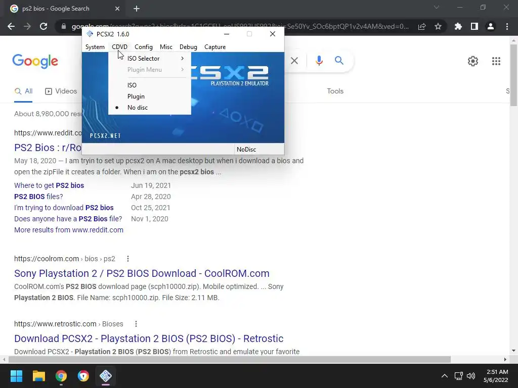Submit search with magnifier icon
The width and height of the screenshot is (518, 388).
tap(339, 61)
